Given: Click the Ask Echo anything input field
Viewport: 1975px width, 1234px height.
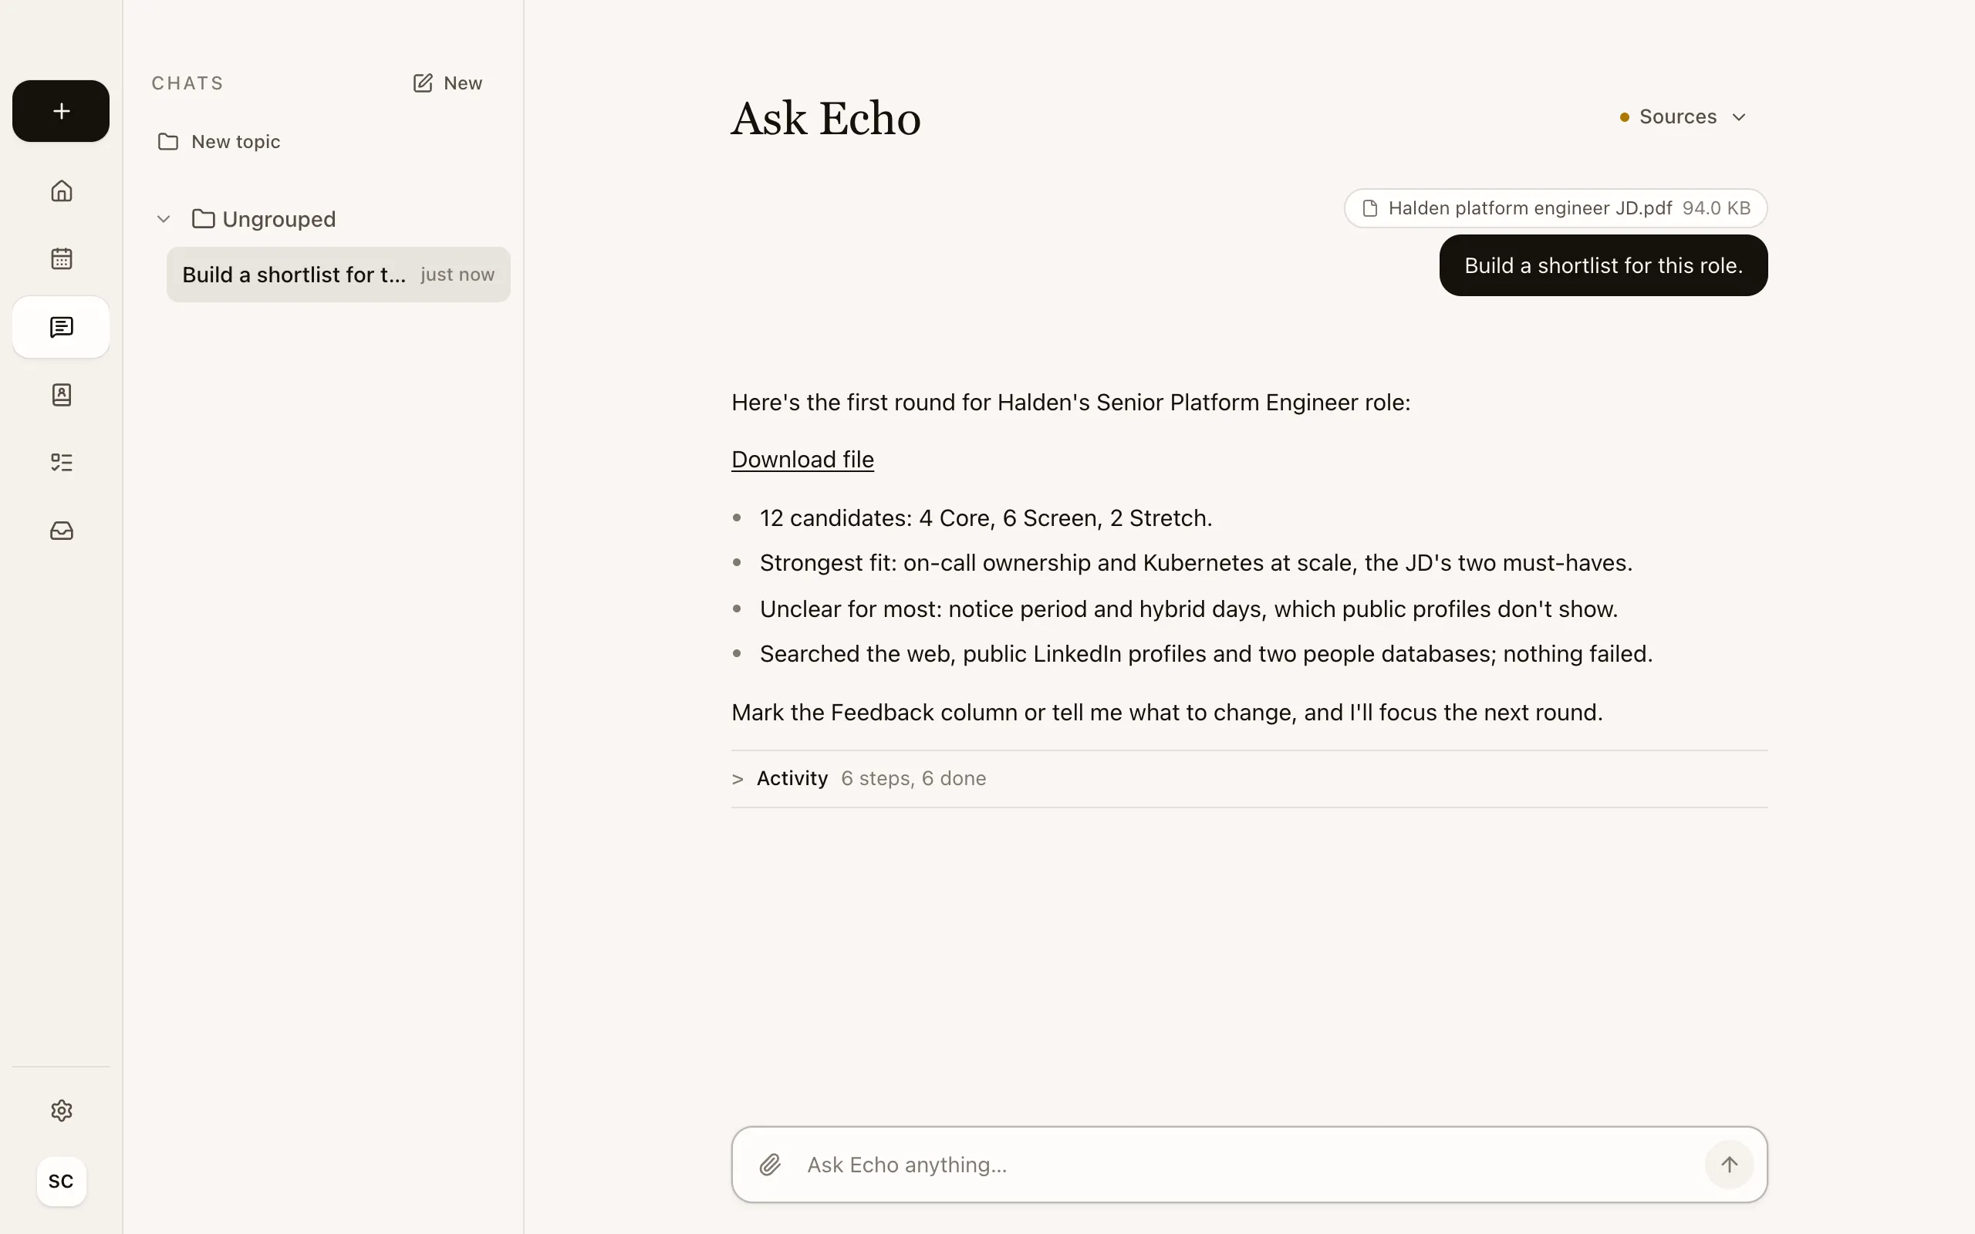Looking at the screenshot, I should coord(1249,1165).
